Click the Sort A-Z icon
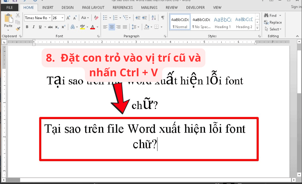Screen dimensions: 302x184 pyautogui.click(x=154, y=18)
